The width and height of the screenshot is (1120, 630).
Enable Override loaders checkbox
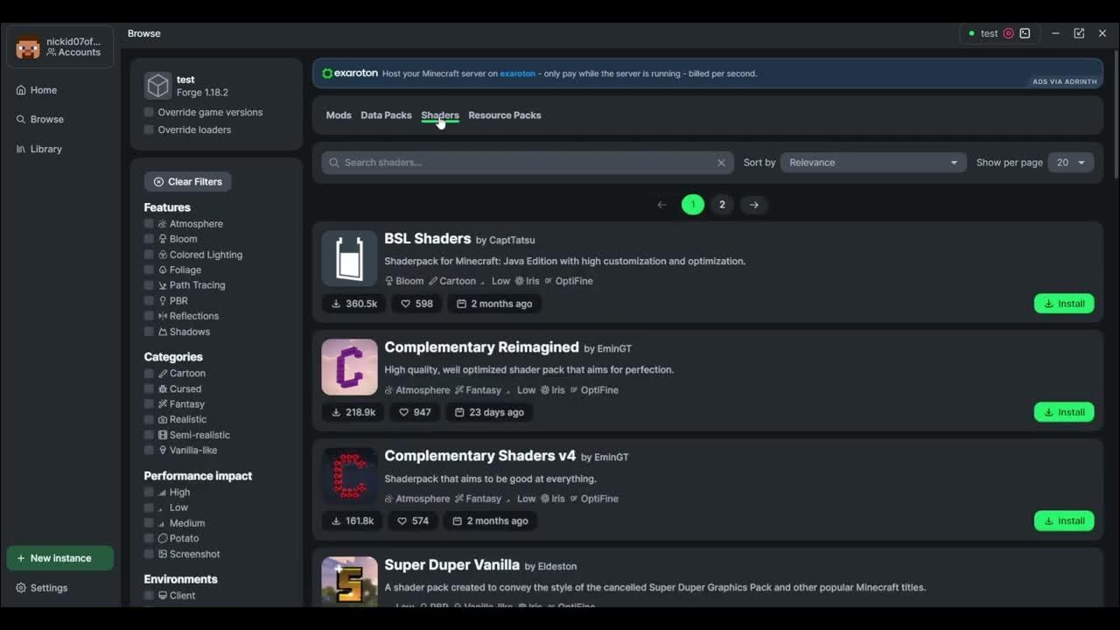[x=149, y=129]
